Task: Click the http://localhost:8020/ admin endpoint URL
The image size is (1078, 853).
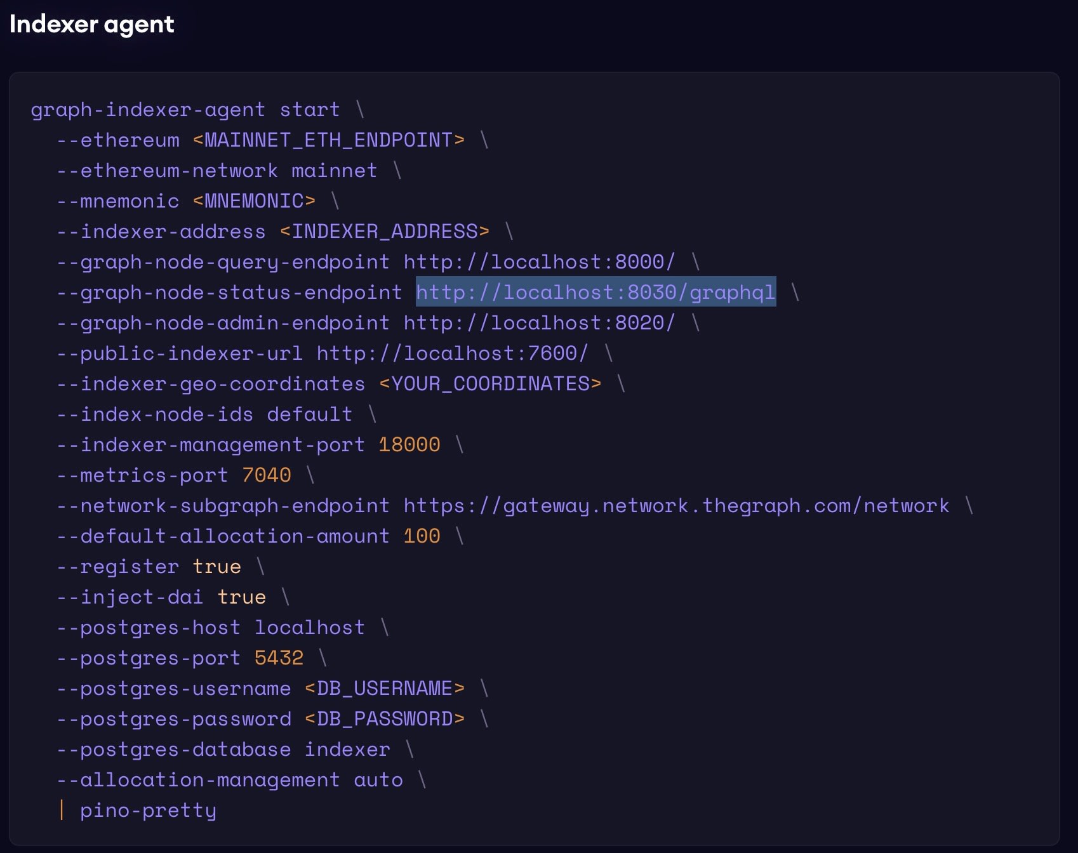Action: [x=540, y=322]
